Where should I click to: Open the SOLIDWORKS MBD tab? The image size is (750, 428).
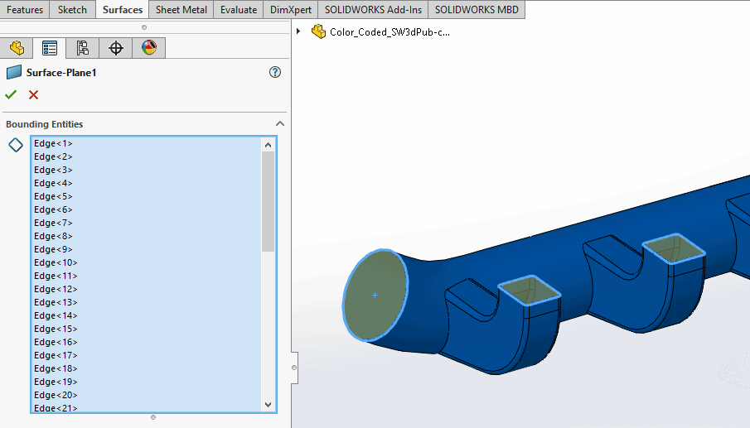click(x=477, y=10)
